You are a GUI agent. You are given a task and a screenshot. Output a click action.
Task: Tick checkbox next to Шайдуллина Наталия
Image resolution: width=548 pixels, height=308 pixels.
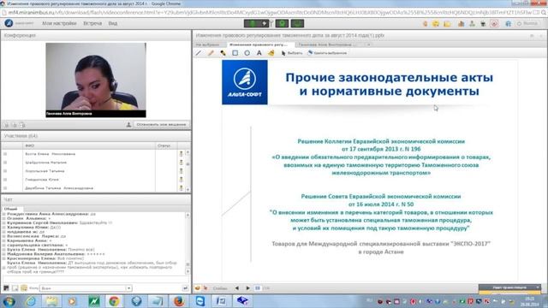[x=5, y=163]
